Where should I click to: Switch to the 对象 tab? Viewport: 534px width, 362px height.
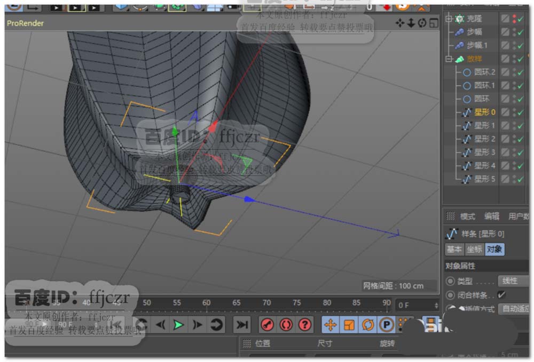[494, 250]
